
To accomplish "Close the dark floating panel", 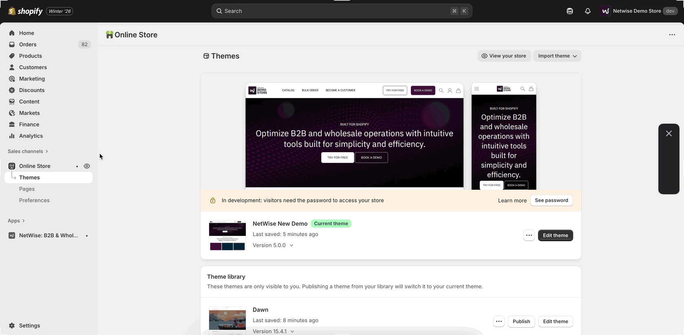I will 669,133.
